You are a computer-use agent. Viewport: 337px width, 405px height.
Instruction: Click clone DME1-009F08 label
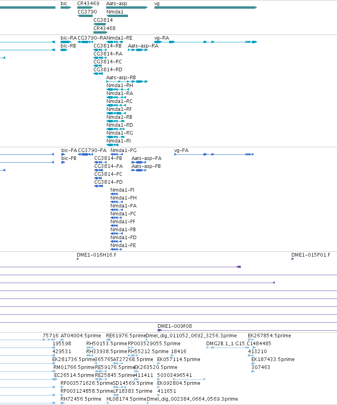(175, 326)
